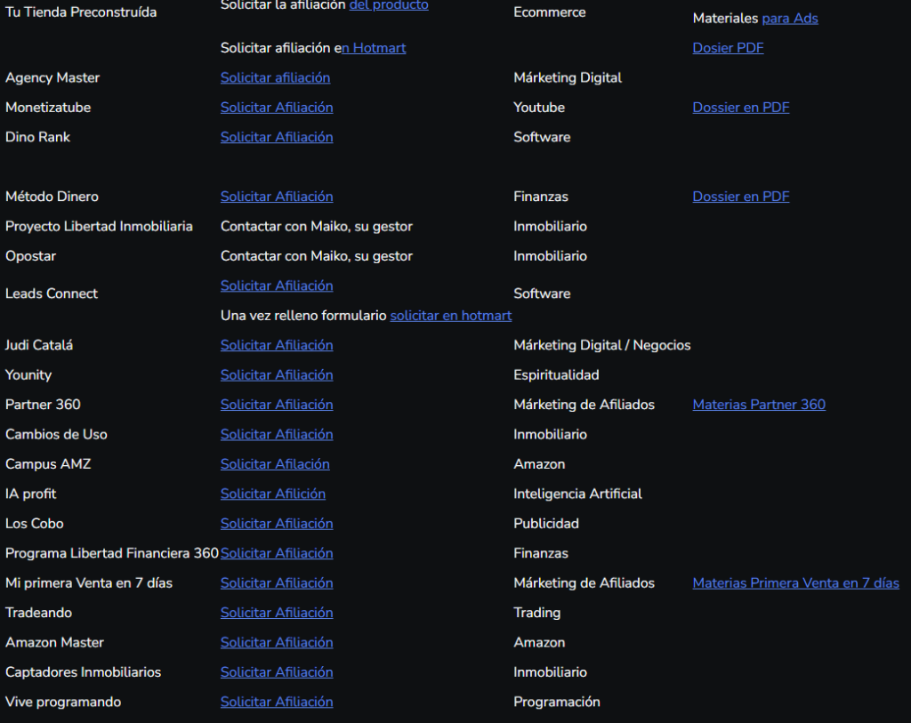
Task: Click the 'Younity' product name
Action: pos(28,375)
